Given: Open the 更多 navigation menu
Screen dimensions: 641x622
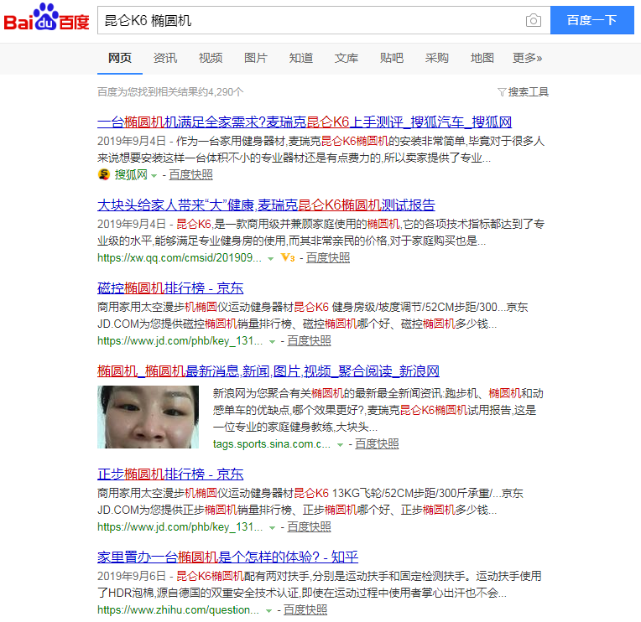Looking at the screenshot, I should pyautogui.click(x=527, y=58).
